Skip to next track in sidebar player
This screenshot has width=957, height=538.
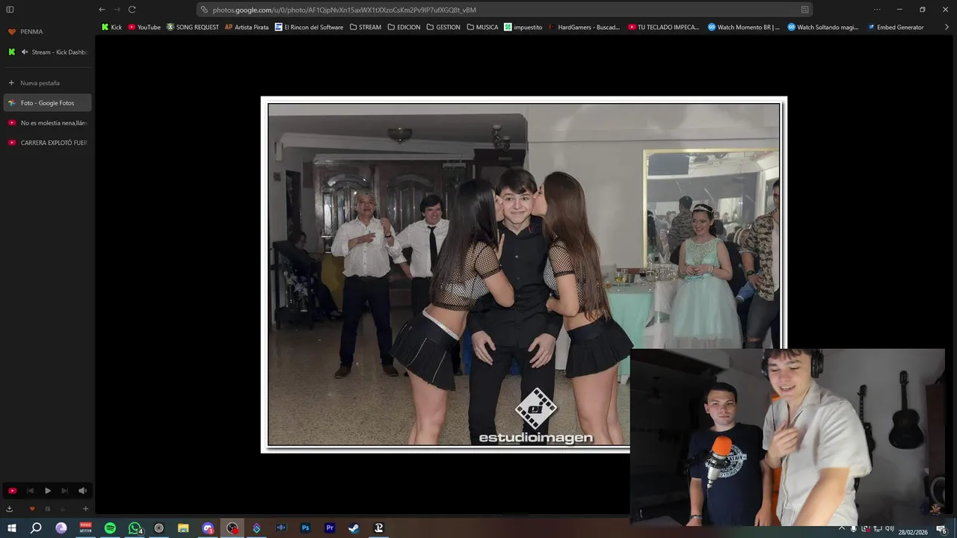tap(64, 491)
